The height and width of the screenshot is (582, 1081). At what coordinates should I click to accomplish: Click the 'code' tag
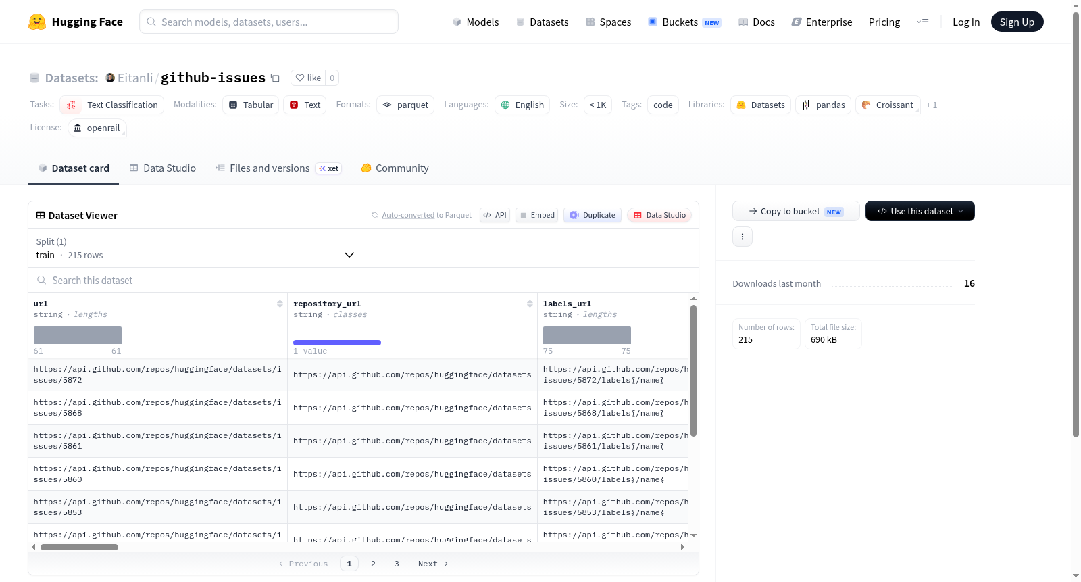click(663, 105)
